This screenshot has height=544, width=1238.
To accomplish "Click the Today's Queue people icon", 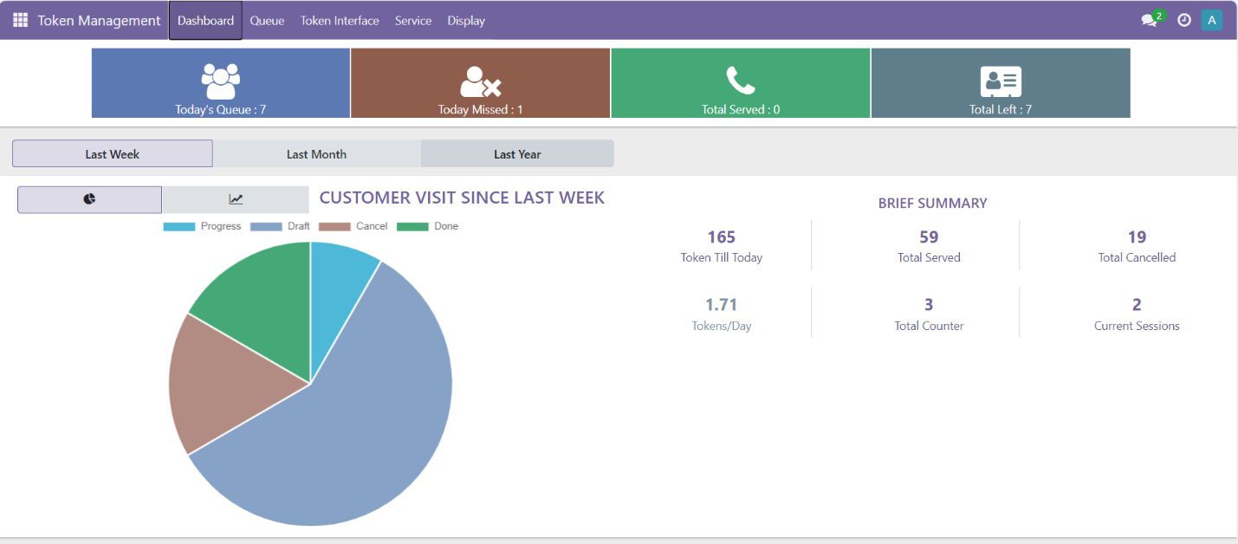I will pyautogui.click(x=220, y=81).
